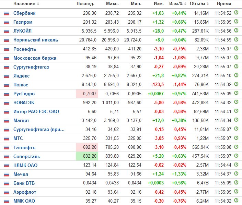
Task: Open the РусГидро stock link
Action: point(24,94)
